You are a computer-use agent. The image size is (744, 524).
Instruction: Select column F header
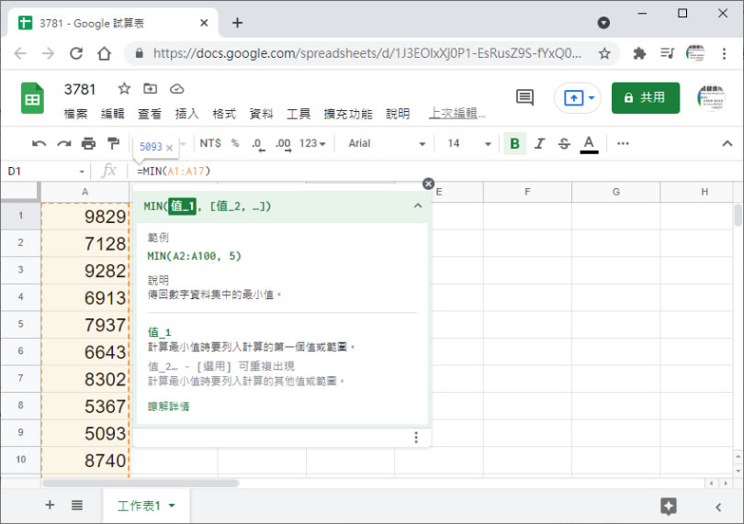[527, 192]
